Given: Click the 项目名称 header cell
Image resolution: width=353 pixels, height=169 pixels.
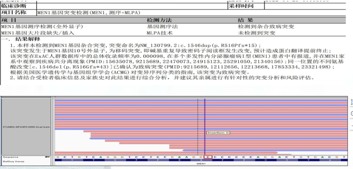Looking at the screenshot, I should pyautogui.click(x=14, y=13).
